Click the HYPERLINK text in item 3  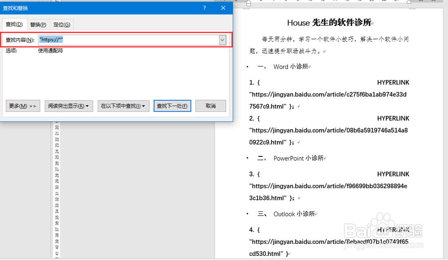coord(393,174)
